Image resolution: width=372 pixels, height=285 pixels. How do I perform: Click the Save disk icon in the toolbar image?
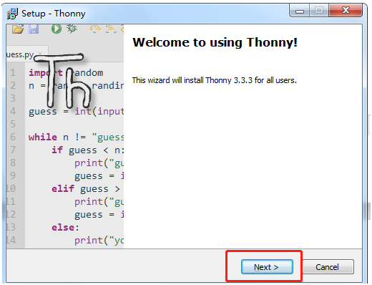[x=34, y=29]
